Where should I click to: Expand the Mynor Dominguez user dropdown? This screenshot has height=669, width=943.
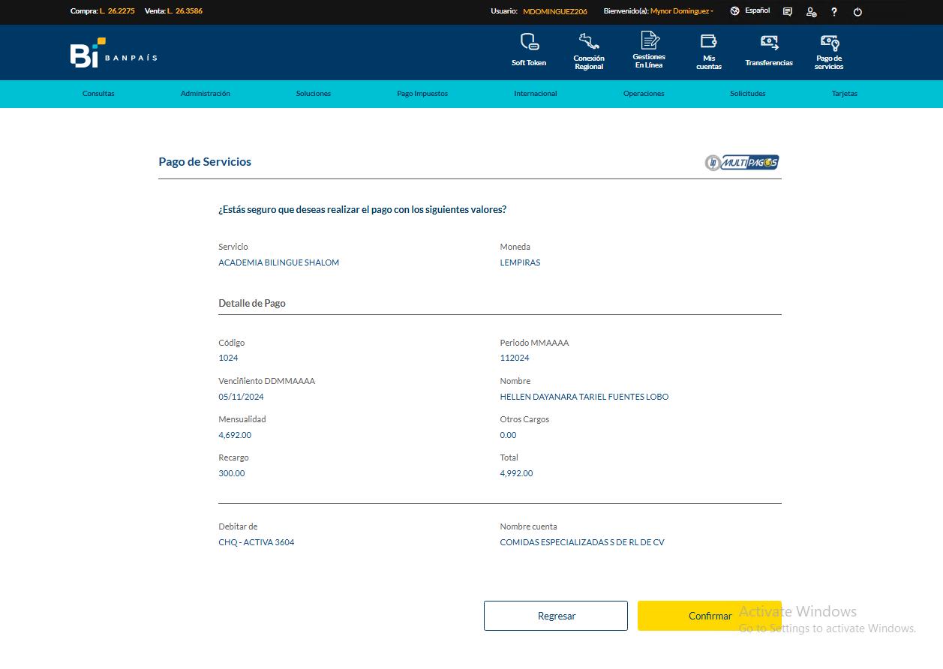[681, 11]
